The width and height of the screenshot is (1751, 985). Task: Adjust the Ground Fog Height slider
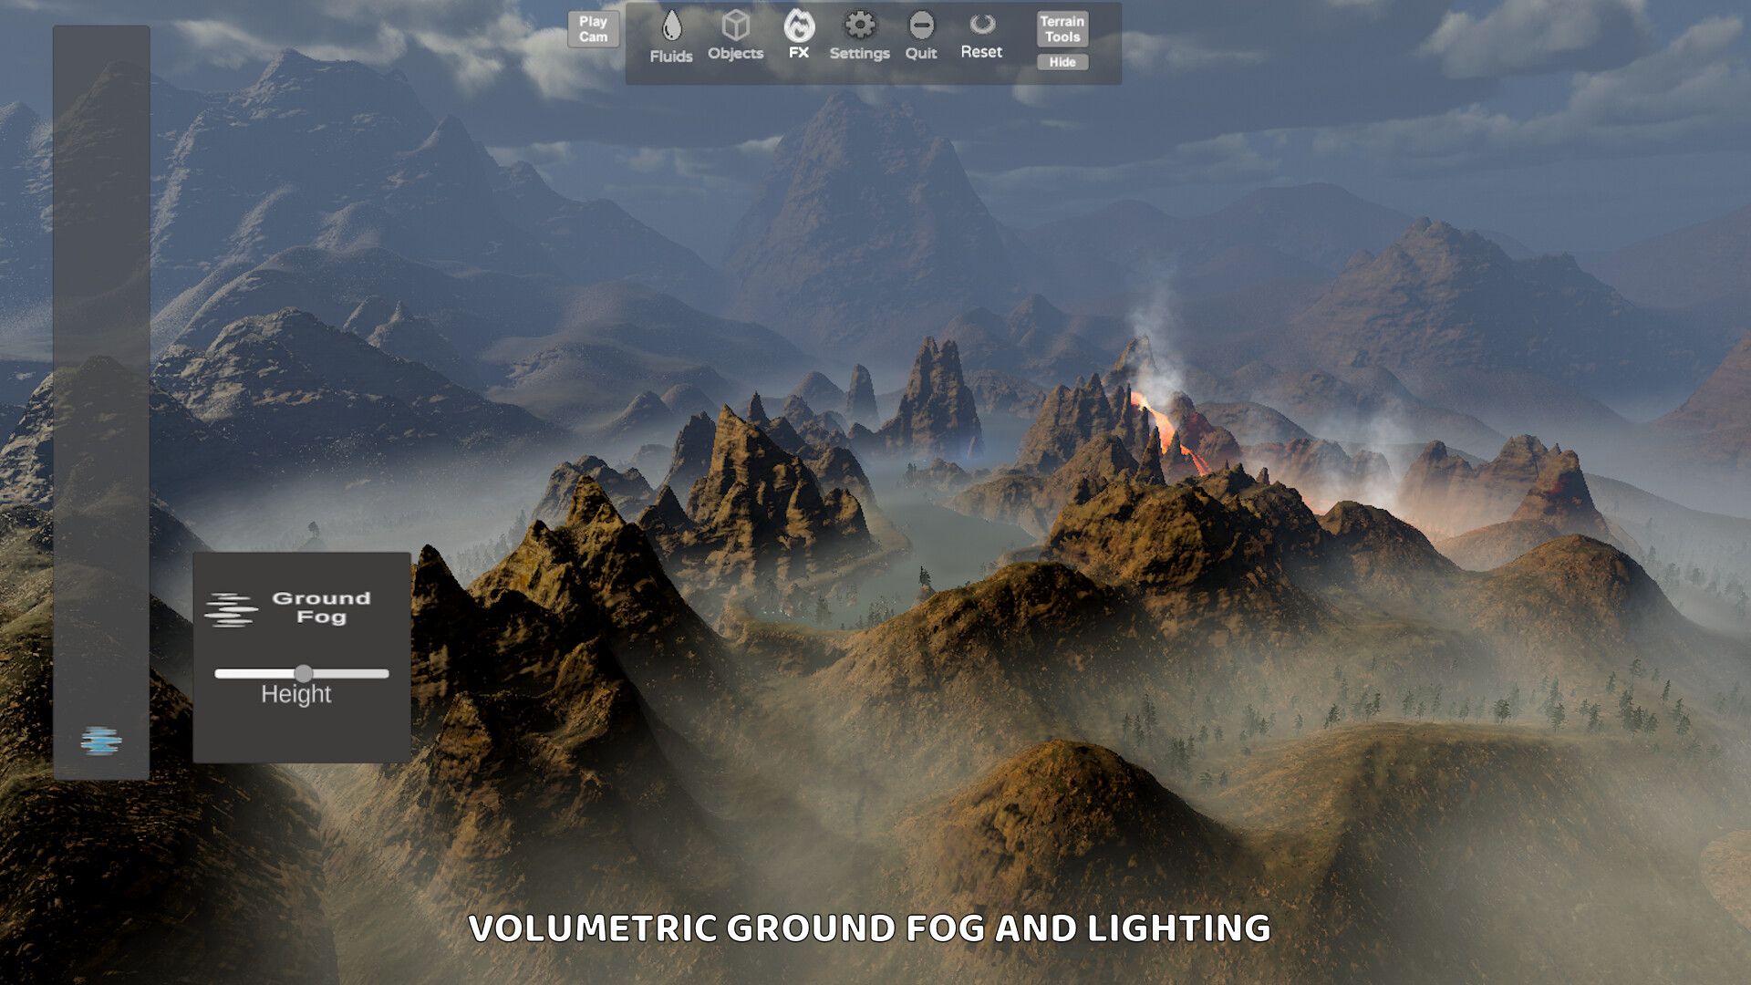coord(304,673)
